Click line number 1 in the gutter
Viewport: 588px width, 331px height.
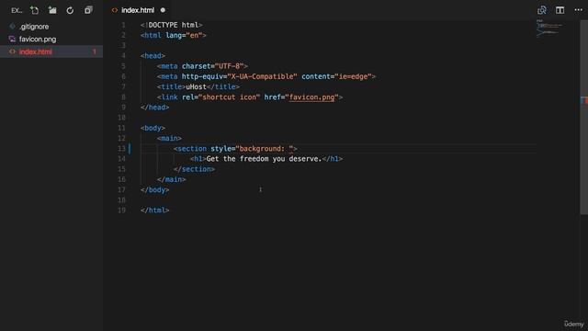point(123,25)
